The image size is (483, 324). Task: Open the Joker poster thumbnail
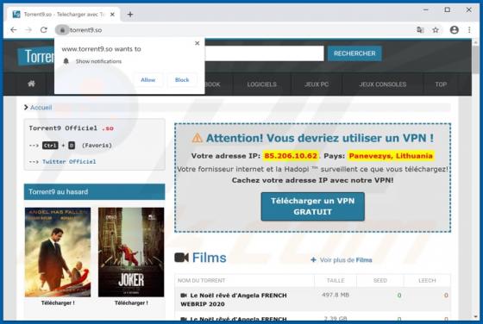pos(131,252)
